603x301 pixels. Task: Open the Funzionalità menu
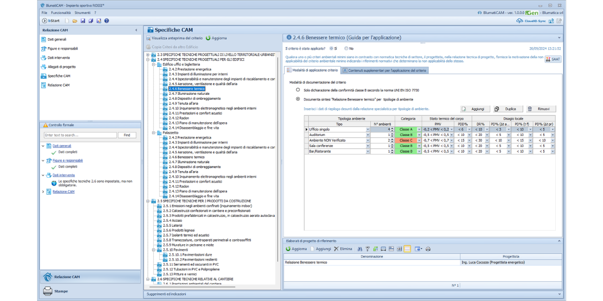[x=61, y=13]
